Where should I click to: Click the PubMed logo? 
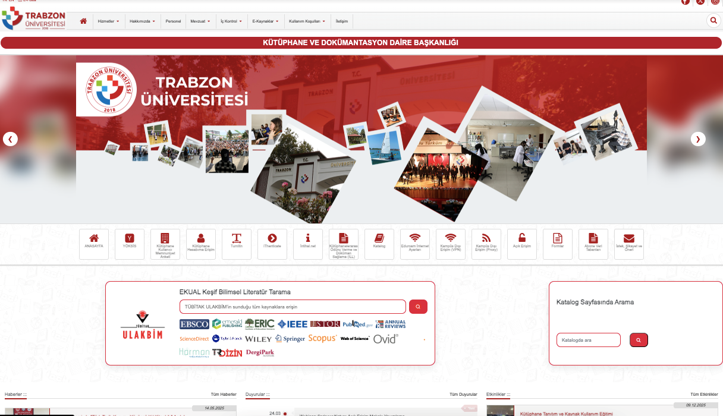pyautogui.click(x=358, y=324)
